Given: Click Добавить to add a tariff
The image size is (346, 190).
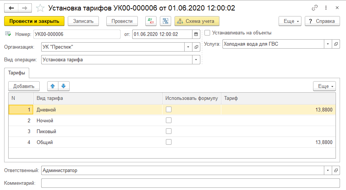Looking at the screenshot, I should (x=24, y=86).
